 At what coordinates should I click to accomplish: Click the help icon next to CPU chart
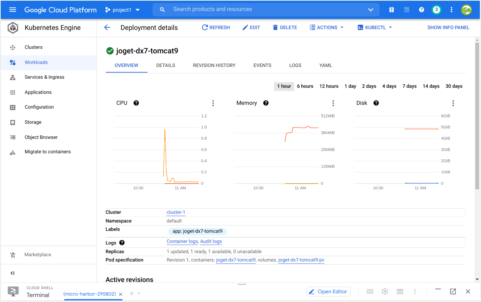pos(136,103)
